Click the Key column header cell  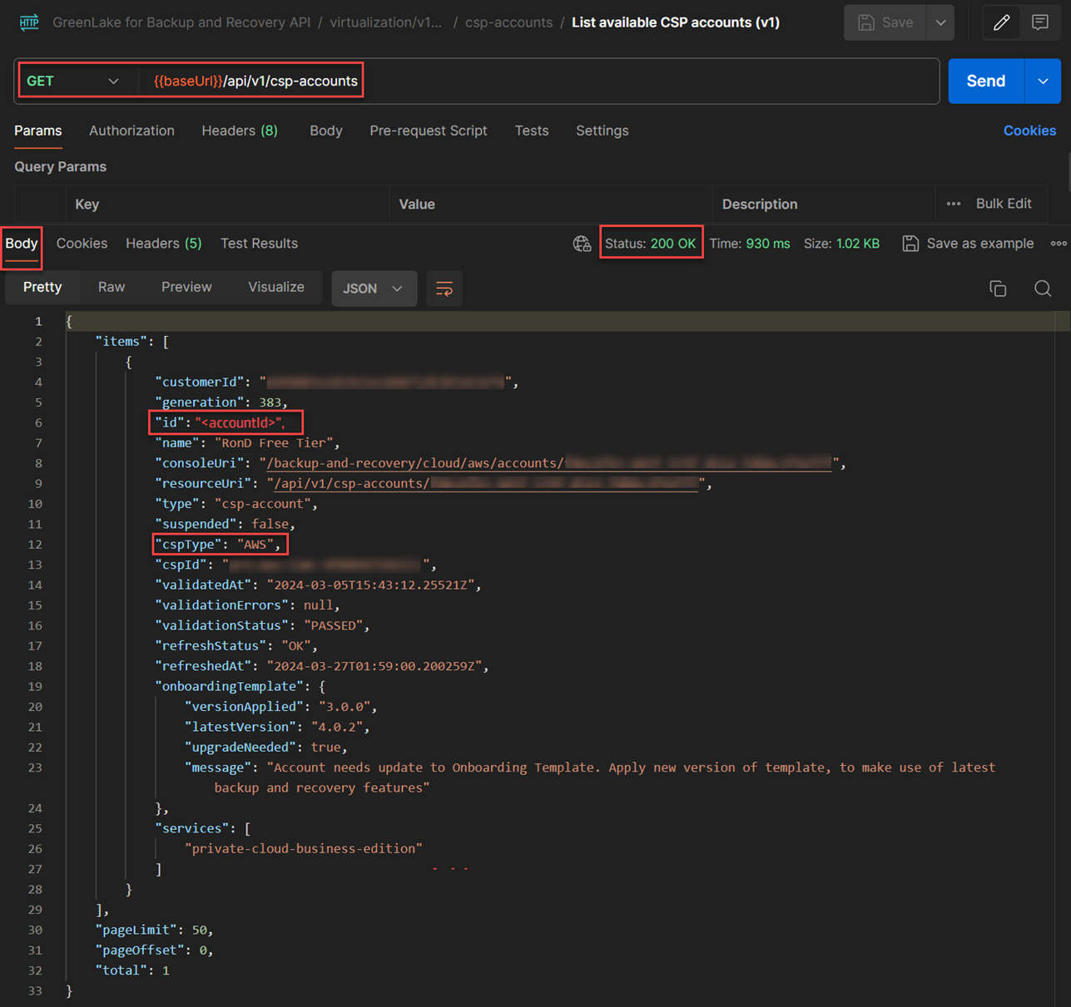tap(227, 205)
